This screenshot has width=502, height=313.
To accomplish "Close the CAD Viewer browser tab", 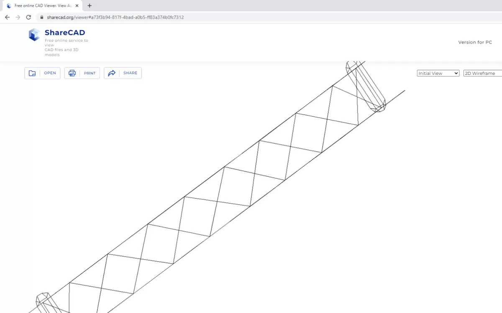I will click(x=77, y=6).
